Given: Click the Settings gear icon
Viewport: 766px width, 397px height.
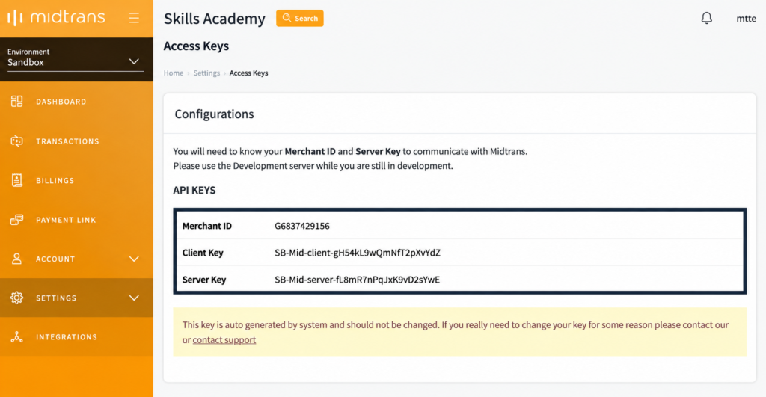Looking at the screenshot, I should pos(16,298).
